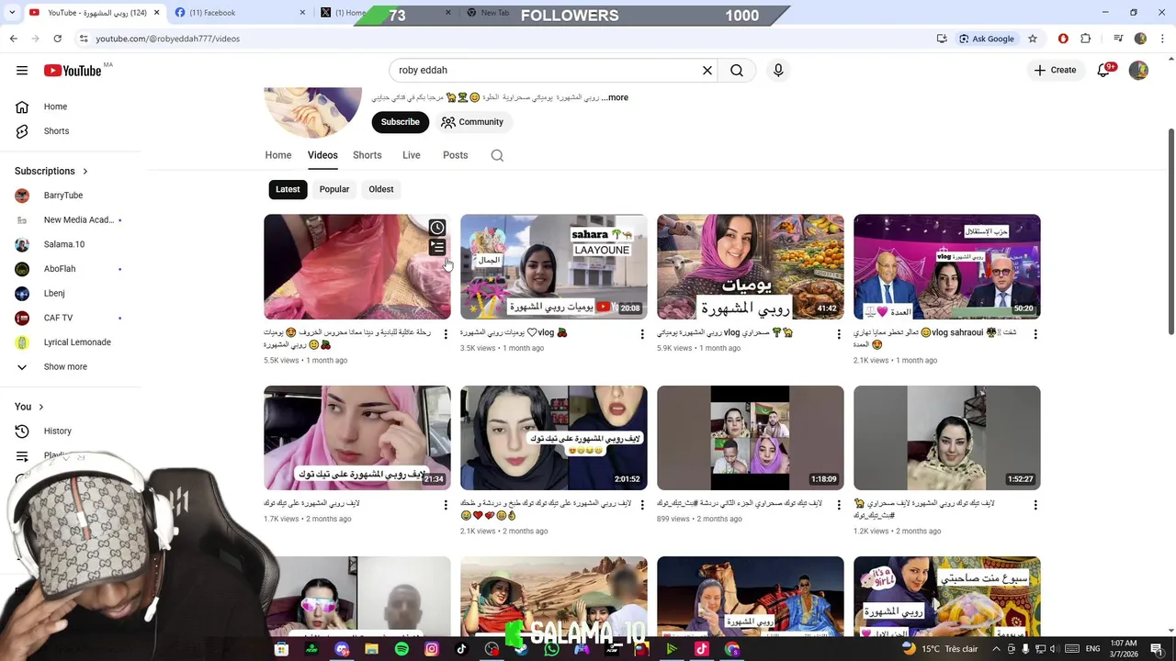This screenshot has width=1176, height=661.
Task: Bookmark this page with the star
Action: point(1033,39)
